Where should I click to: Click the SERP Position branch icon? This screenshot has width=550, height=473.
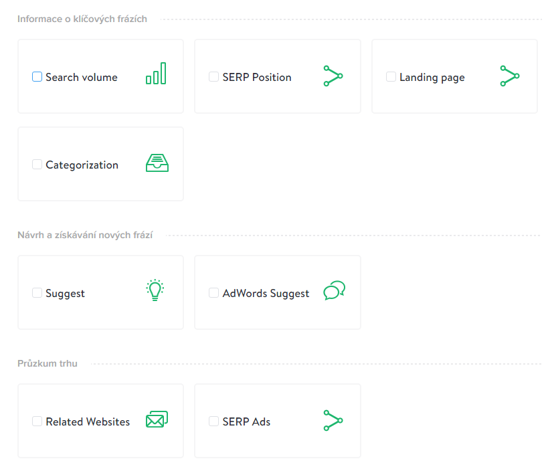coord(333,76)
